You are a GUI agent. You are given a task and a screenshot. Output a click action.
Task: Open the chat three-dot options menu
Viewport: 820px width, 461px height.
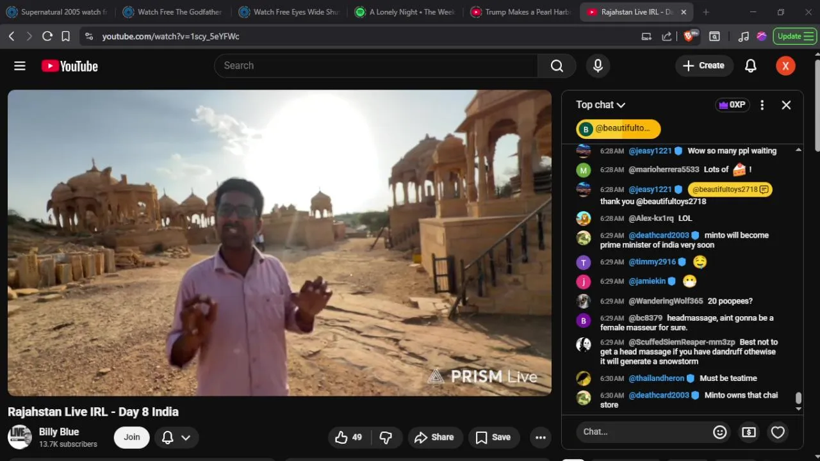(x=762, y=105)
